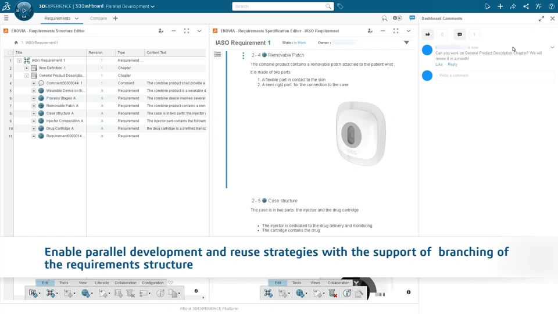558x314 pixels.
Task: Open Configuration tab in left editor toolbar
Action: point(153,283)
